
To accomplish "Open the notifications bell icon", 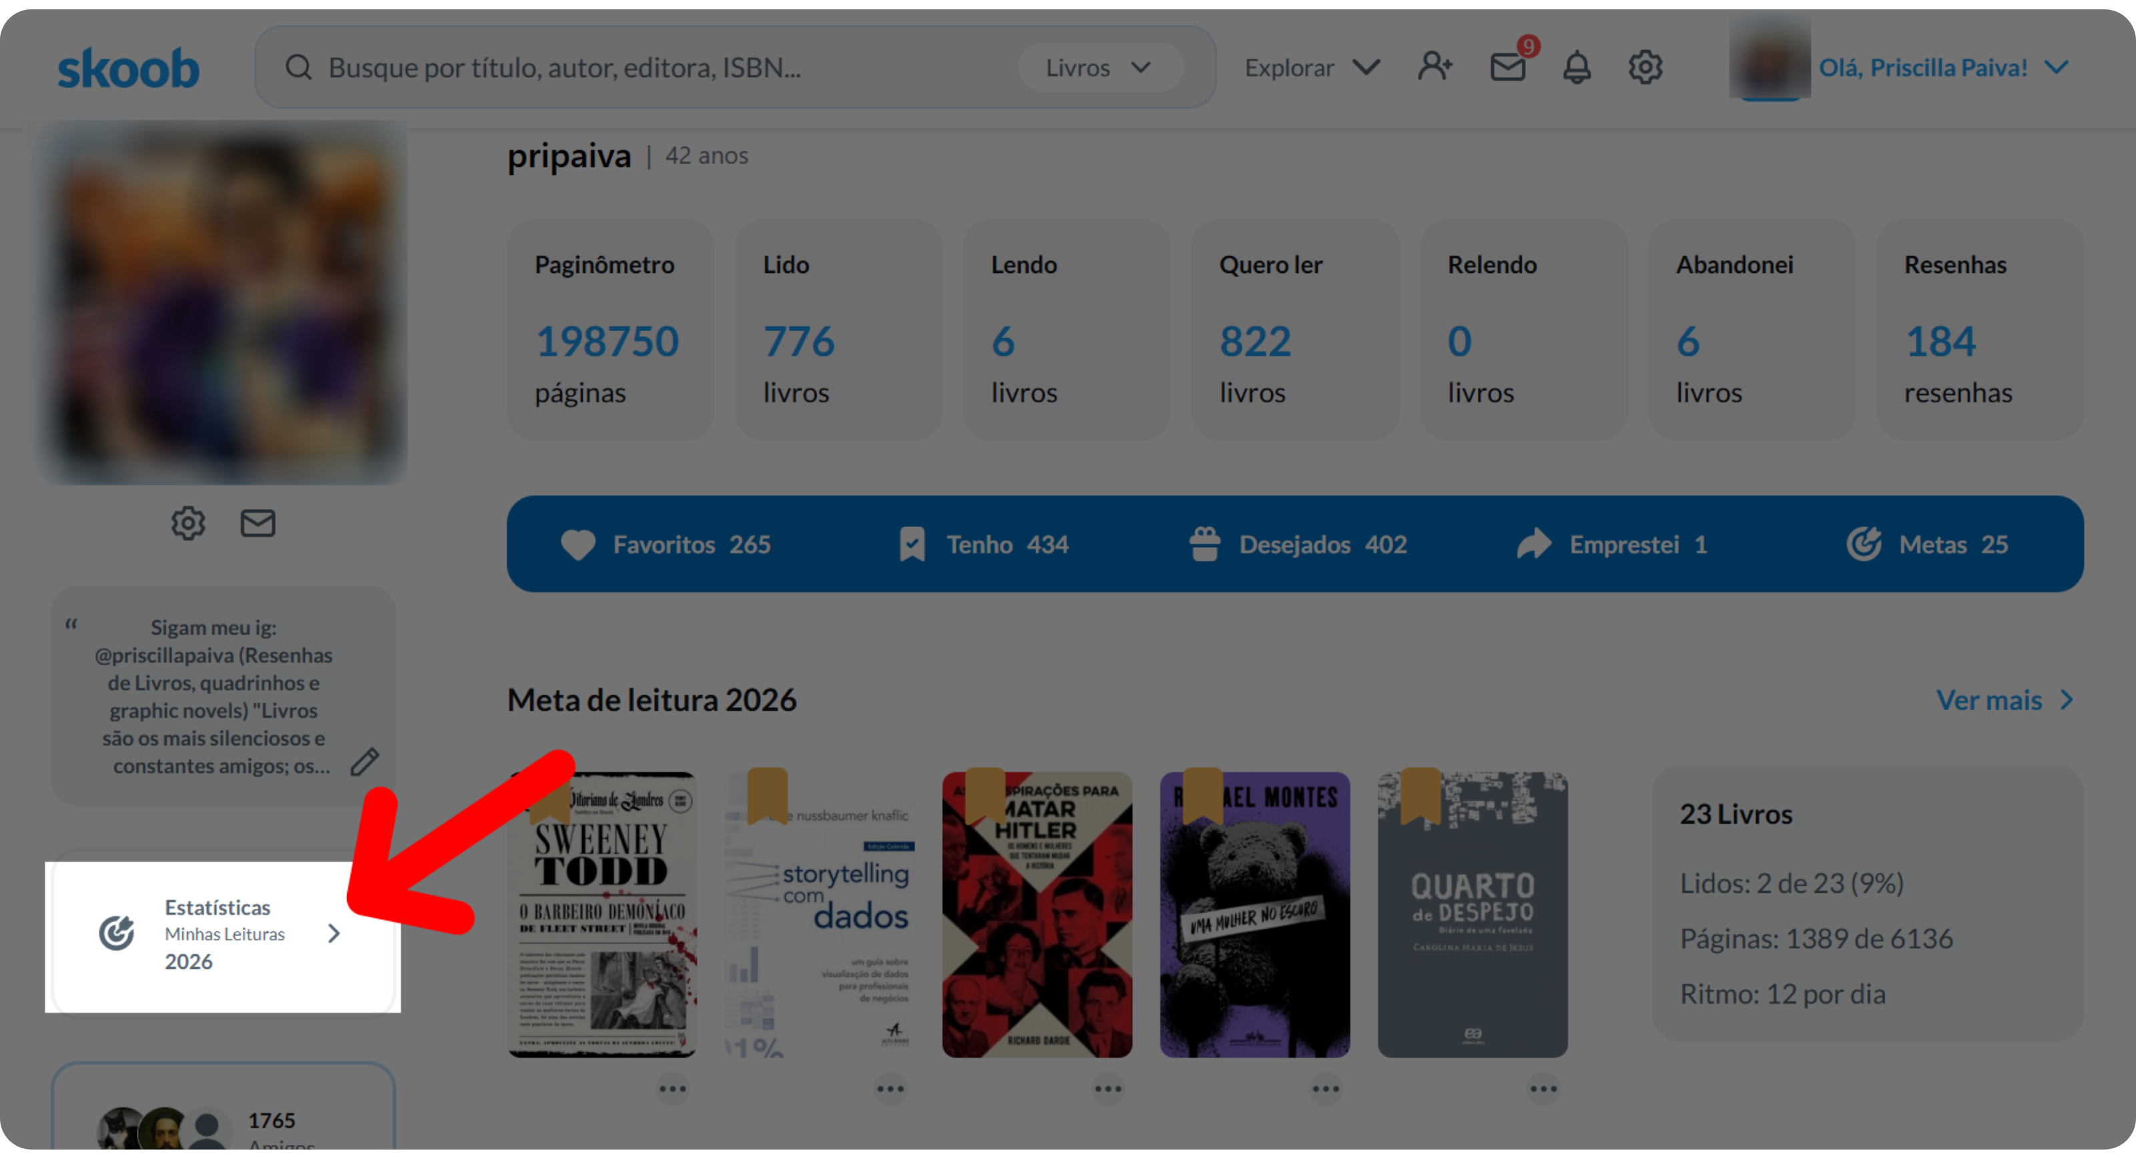I will (x=1576, y=67).
